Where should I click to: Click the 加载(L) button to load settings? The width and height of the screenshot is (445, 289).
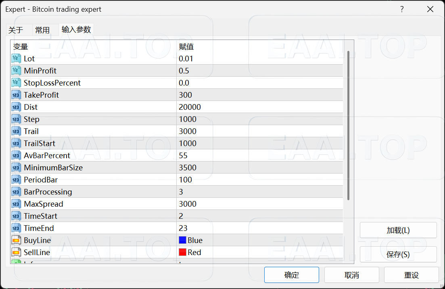coord(398,230)
